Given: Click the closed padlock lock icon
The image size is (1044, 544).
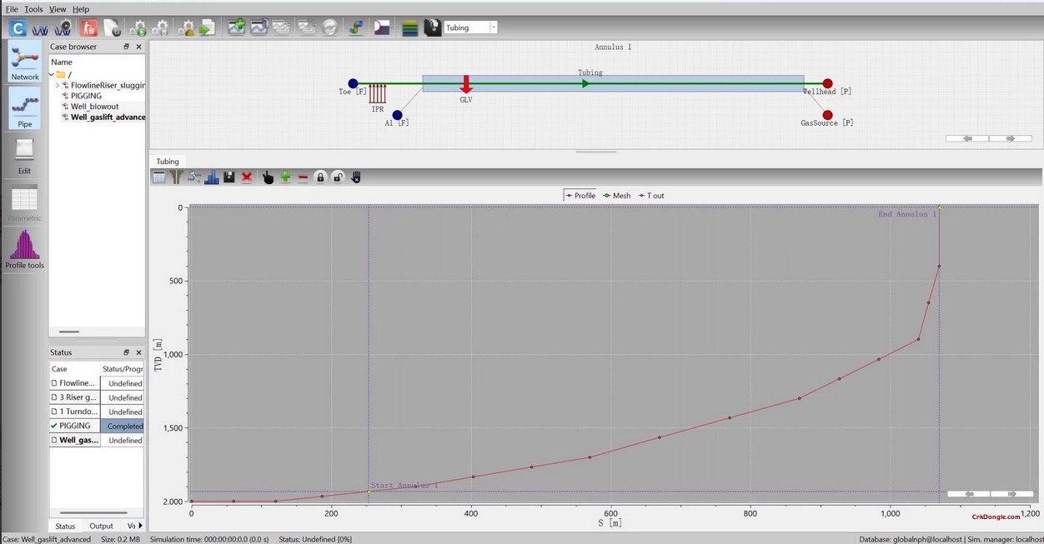Looking at the screenshot, I should click(x=320, y=177).
